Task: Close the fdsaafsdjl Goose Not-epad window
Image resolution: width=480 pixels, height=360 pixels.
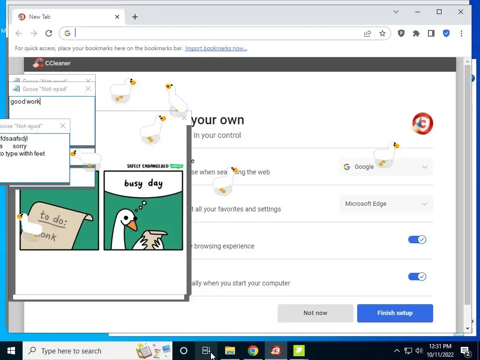Action: click(63, 126)
